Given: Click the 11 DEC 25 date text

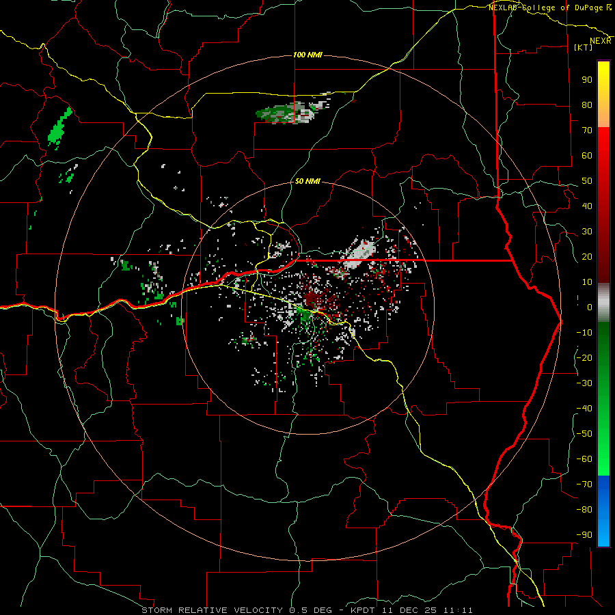Looking at the screenshot, I should pos(409,610).
